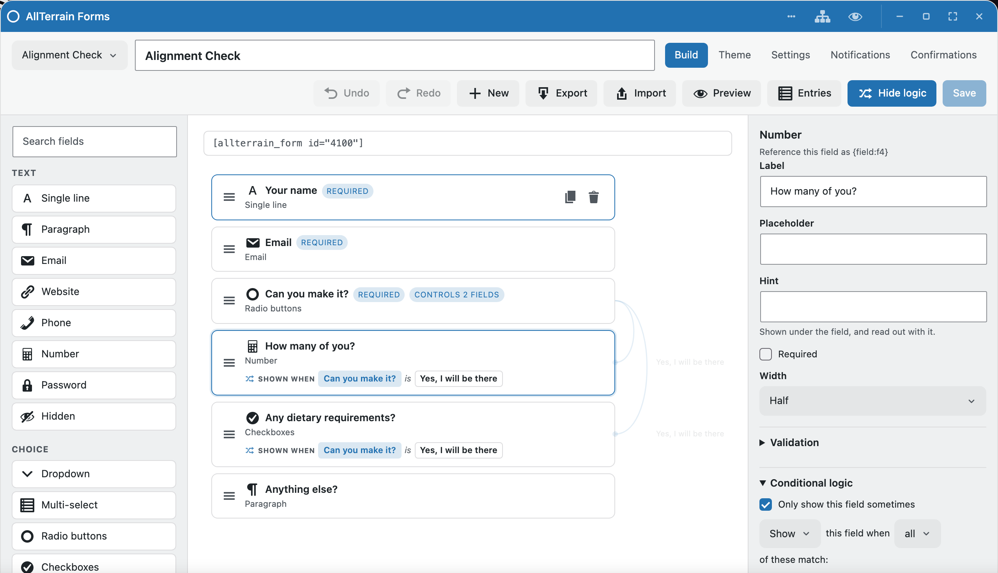998x573 pixels.
Task: Add a Hidden field from sidebar
Action: (x=94, y=417)
